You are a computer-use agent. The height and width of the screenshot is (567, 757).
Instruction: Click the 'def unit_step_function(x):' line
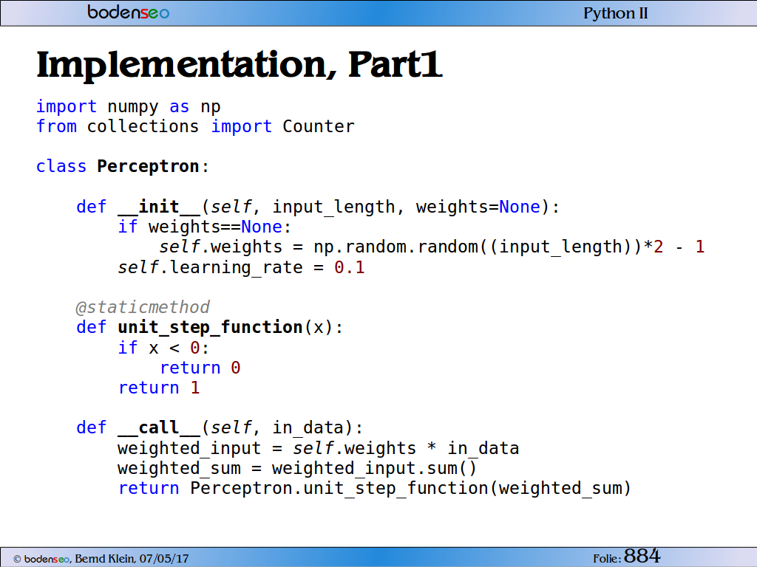(209, 327)
